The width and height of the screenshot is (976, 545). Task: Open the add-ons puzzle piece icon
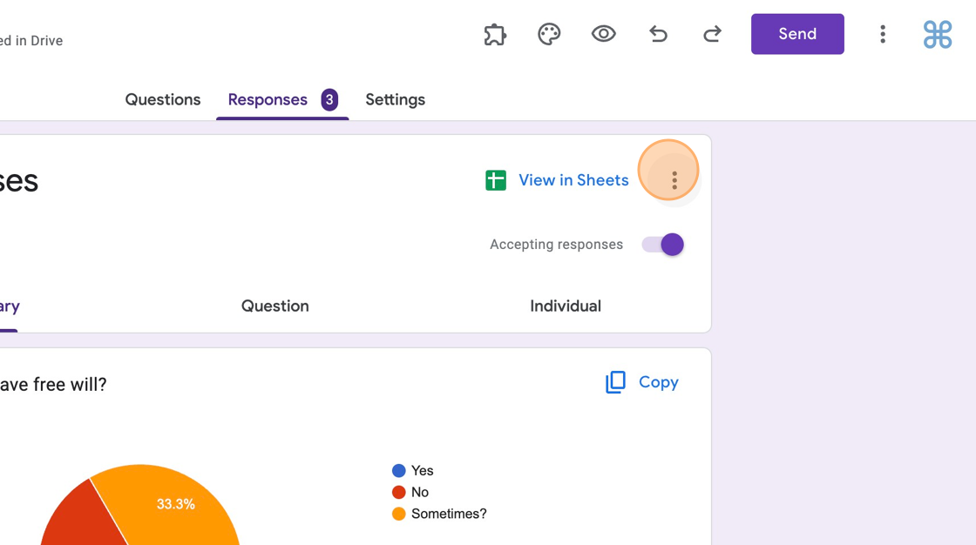(495, 34)
